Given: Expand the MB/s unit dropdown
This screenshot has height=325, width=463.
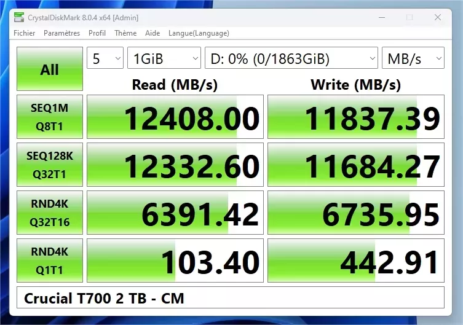Looking at the screenshot, I should pyautogui.click(x=413, y=58).
